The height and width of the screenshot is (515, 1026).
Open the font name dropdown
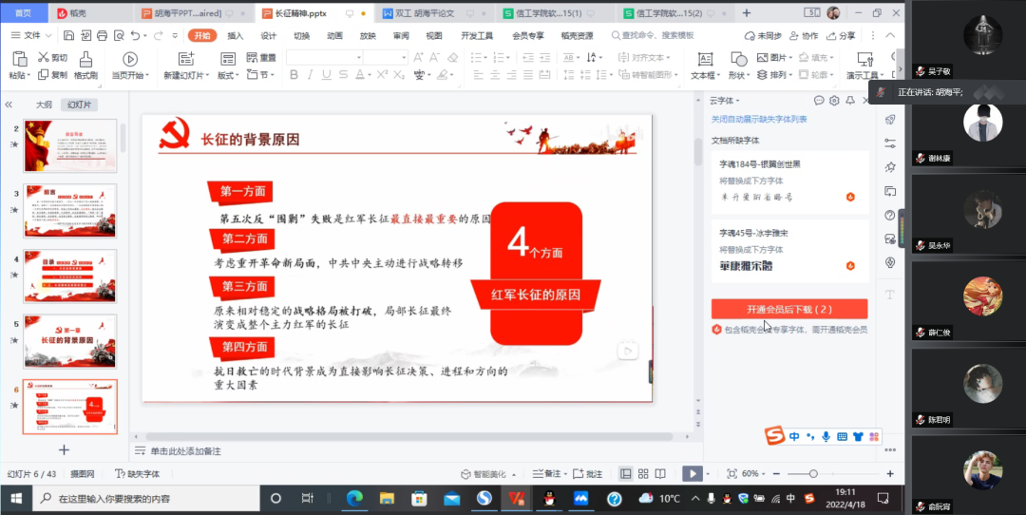pos(358,58)
